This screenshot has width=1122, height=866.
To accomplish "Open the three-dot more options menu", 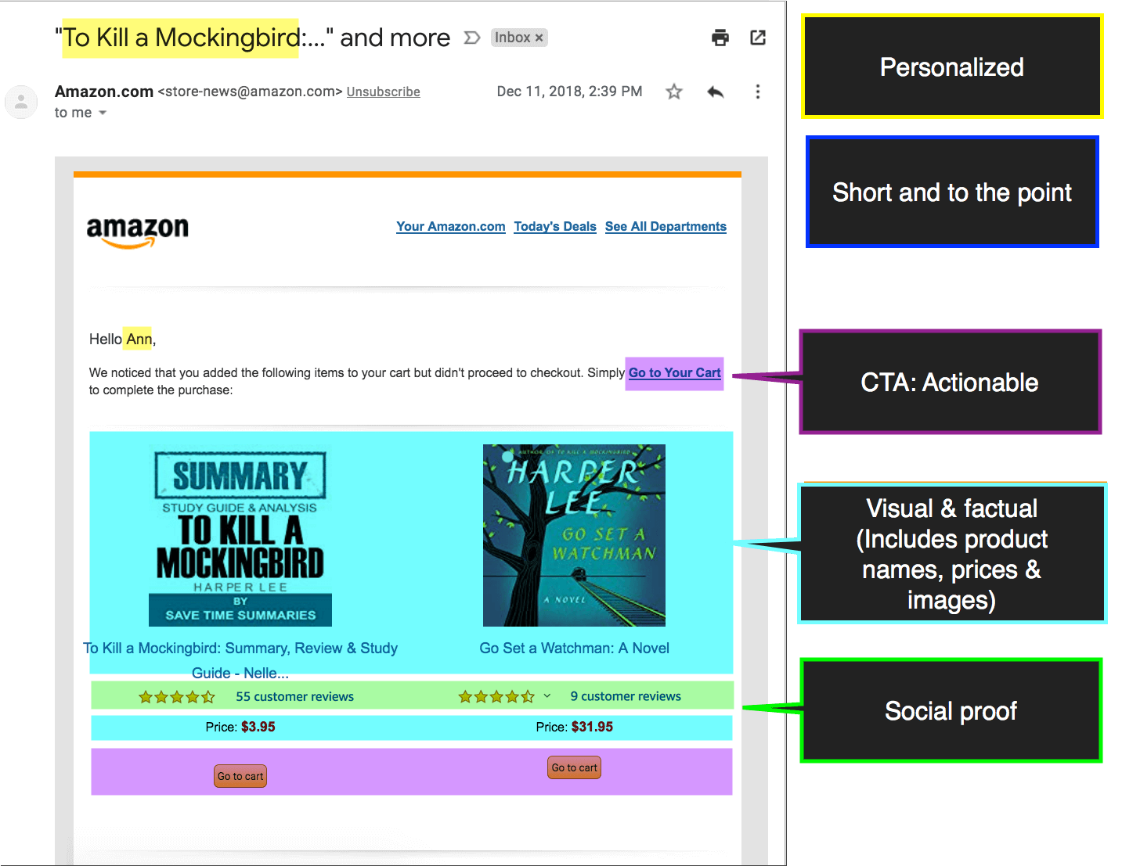I will tap(757, 92).
